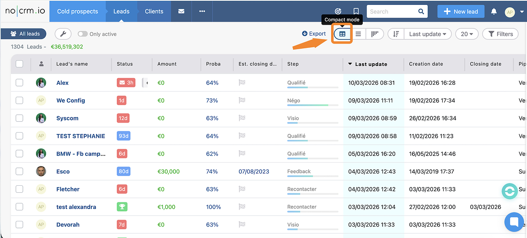Open the We Config lead link
The image size is (527, 238).
coord(71,101)
